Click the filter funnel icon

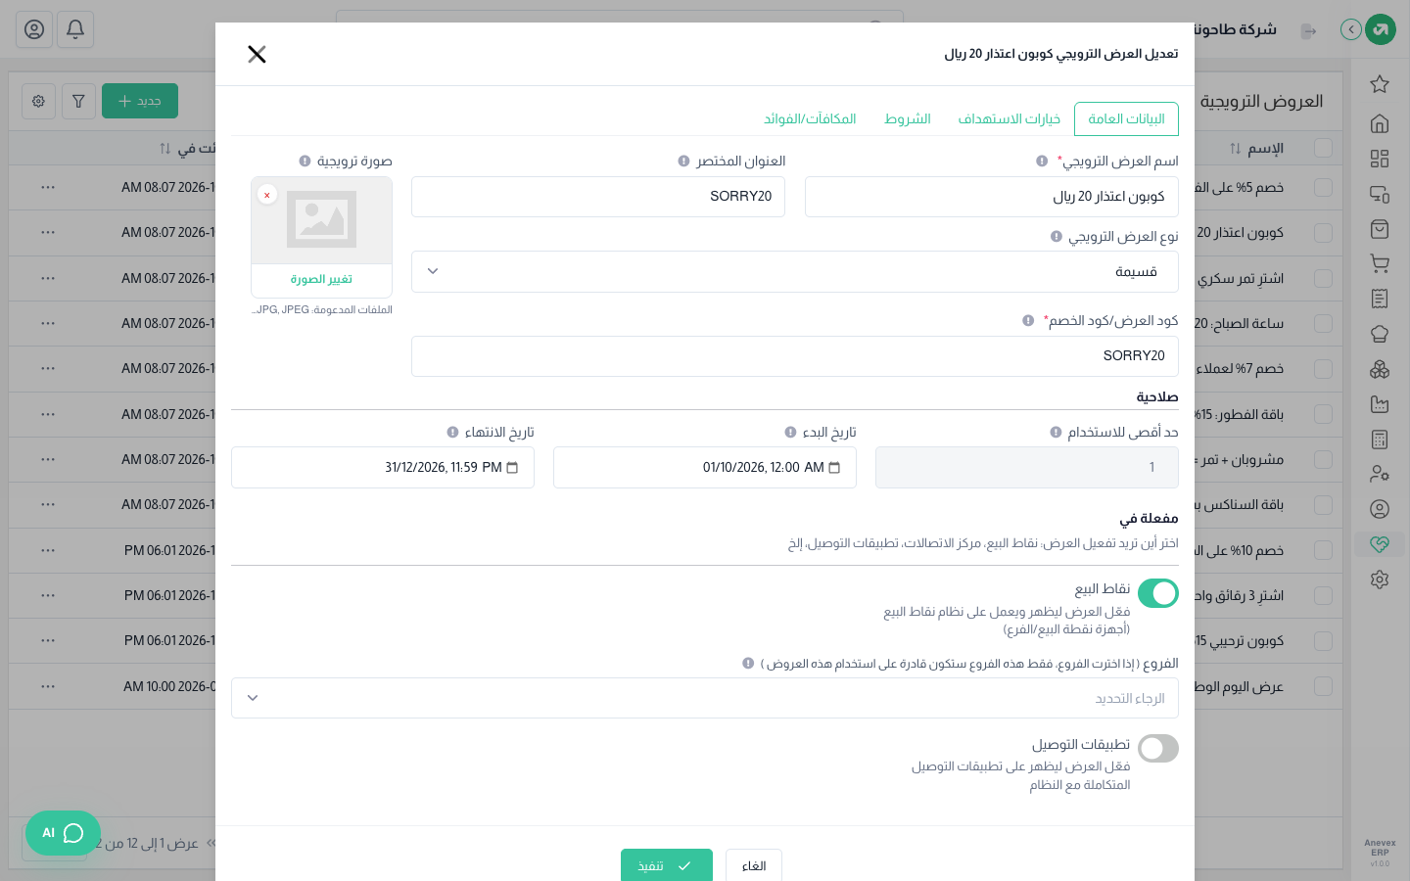(78, 101)
